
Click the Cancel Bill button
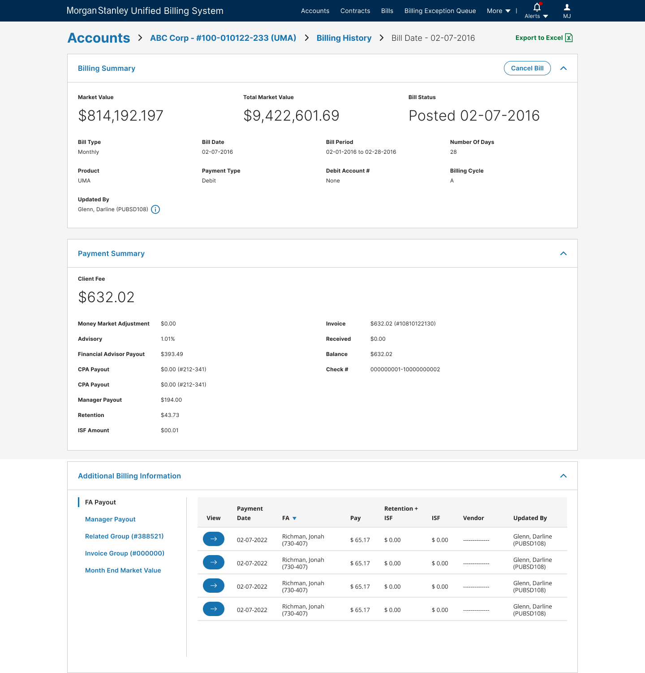click(527, 68)
